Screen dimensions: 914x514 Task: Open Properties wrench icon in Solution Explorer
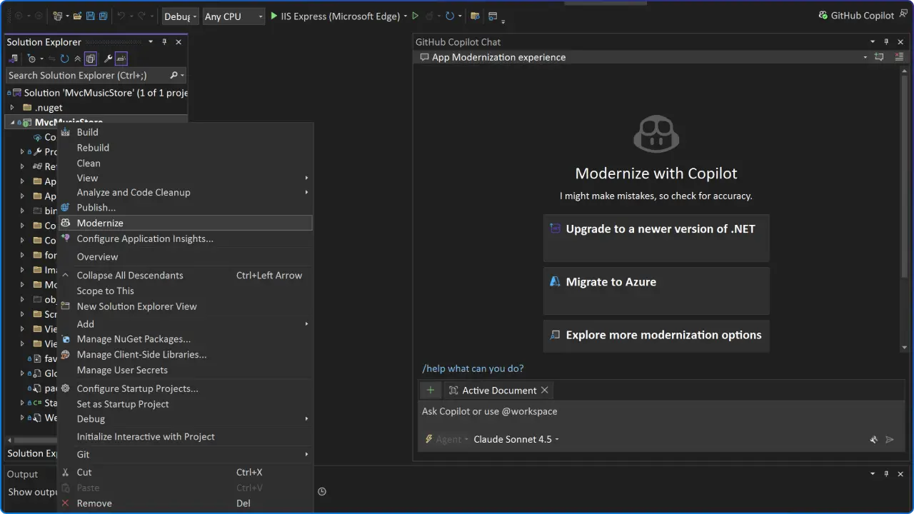pyautogui.click(x=108, y=59)
